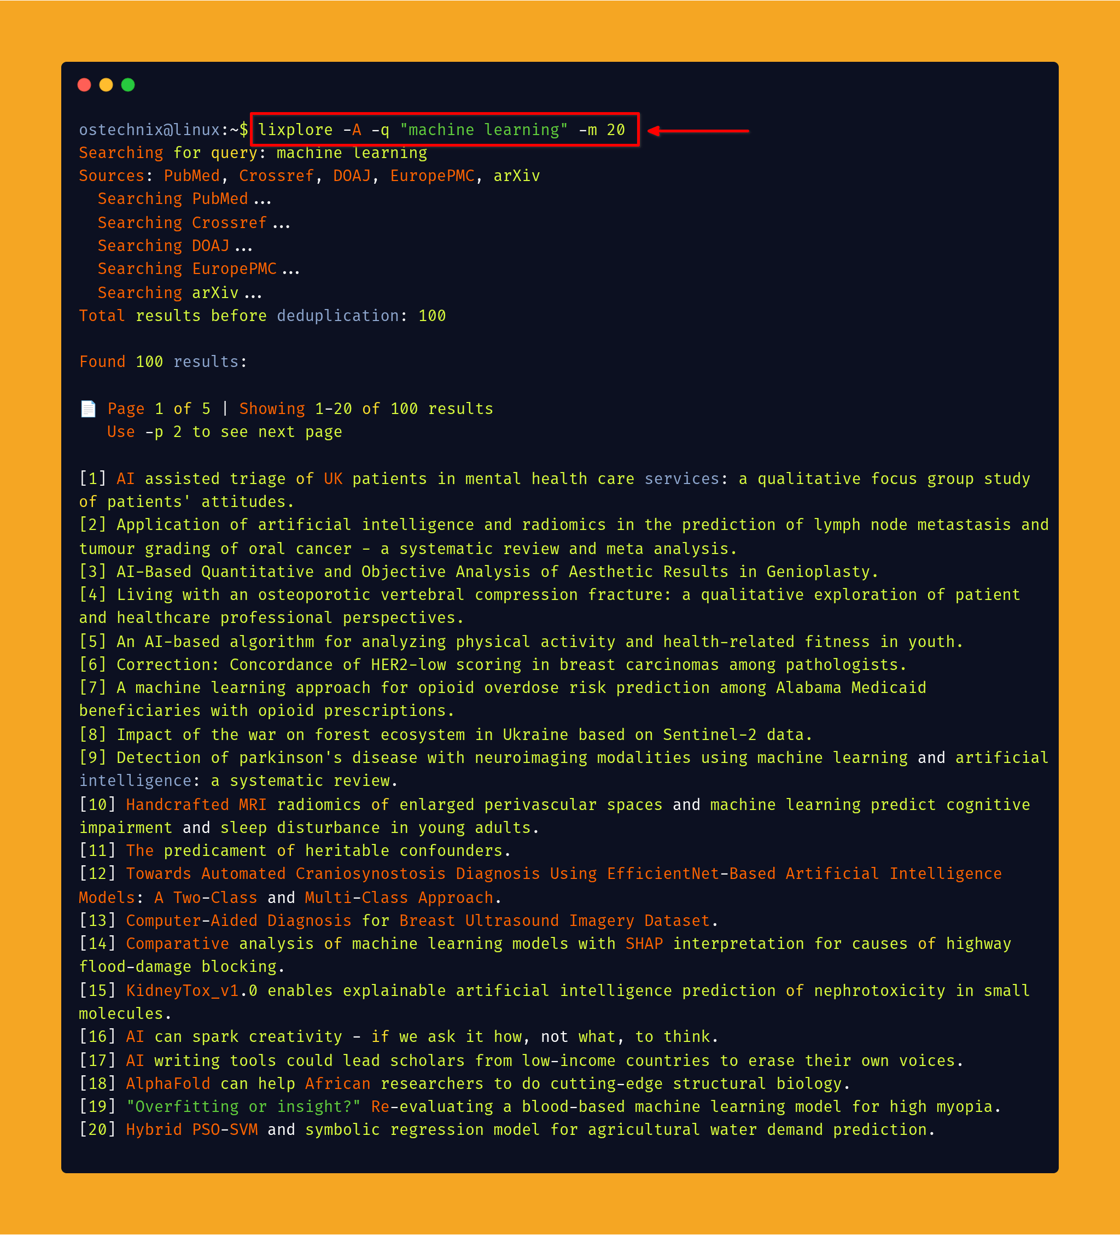Click the Sources list line
1120x1235 pixels.
coord(309,176)
